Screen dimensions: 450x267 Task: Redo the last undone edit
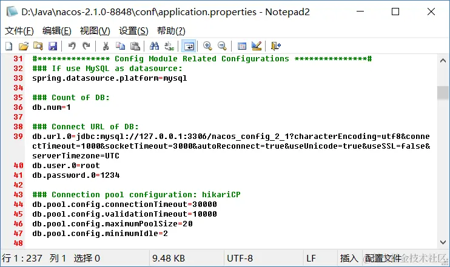(86, 46)
